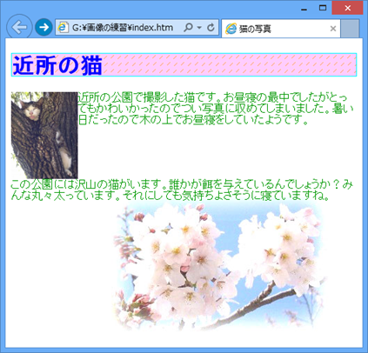Close the 猫の写真 tab
The width and height of the screenshot is (368, 353).
click(333, 29)
